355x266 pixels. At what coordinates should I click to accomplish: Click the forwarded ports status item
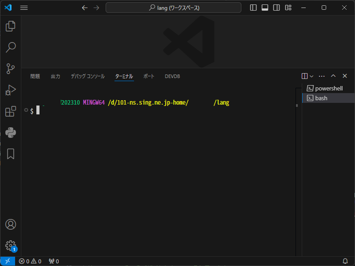54,261
